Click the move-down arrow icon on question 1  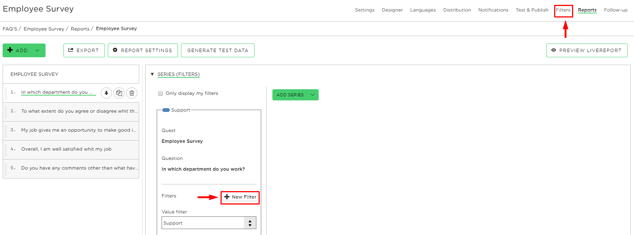pos(106,93)
